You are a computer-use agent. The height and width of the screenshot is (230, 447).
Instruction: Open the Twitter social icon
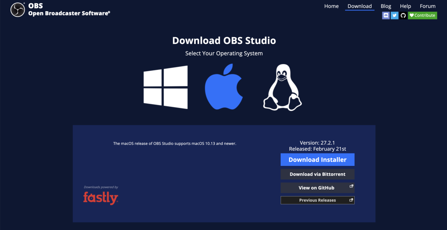point(394,15)
